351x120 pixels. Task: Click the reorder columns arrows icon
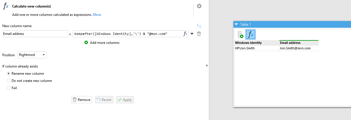point(199,26)
